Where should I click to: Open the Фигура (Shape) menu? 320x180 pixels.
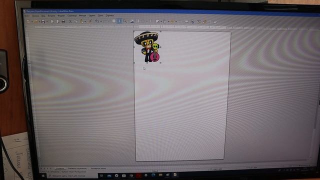pos(82,15)
